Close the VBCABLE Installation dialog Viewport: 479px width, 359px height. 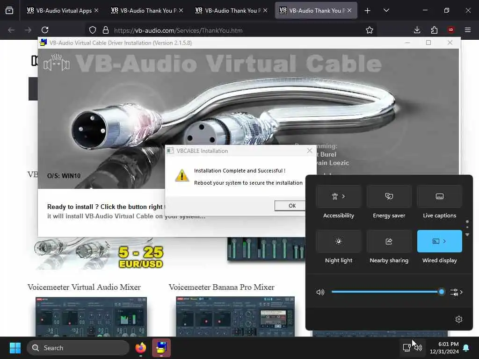[x=310, y=151]
